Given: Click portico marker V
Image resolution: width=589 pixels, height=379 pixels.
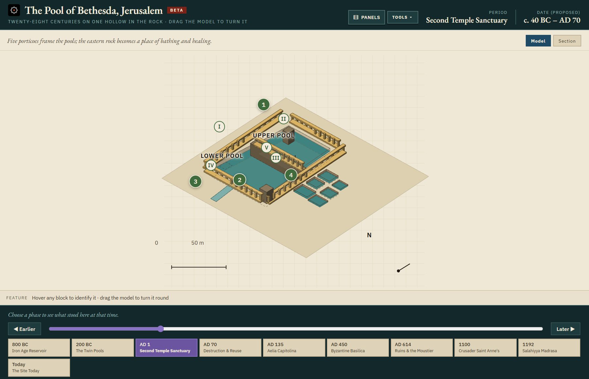Looking at the screenshot, I should pos(266,147).
